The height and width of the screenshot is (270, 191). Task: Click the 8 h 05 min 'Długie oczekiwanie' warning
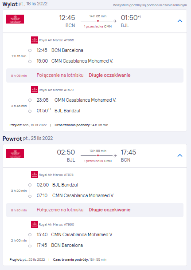pos(109,75)
